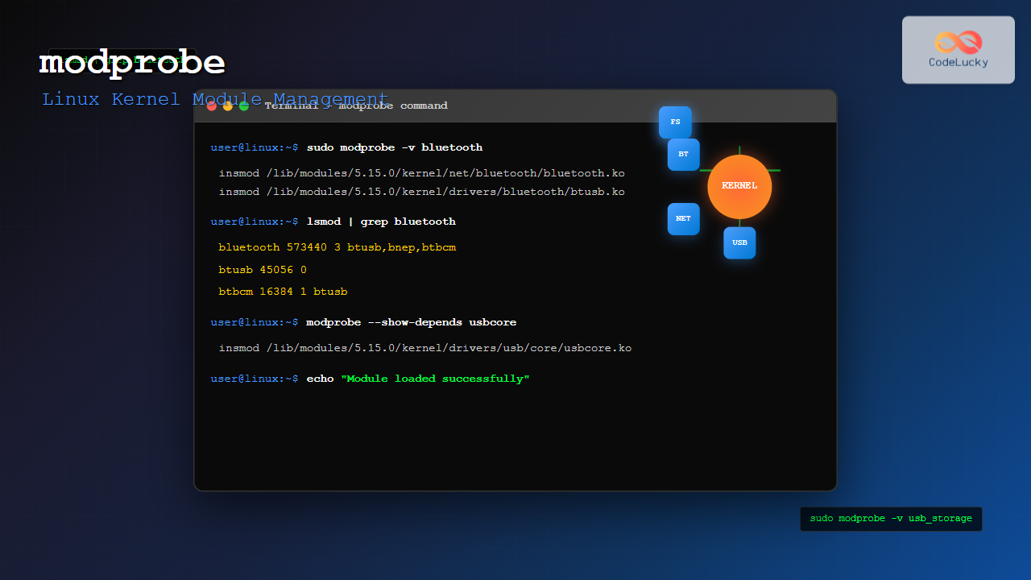Image resolution: width=1031 pixels, height=580 pixels.
Task: Click the insmod usbcore.ko output line
Action: pos(424,348)
